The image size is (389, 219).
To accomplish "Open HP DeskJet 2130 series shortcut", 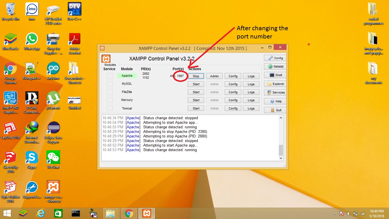I will (53, 14).
